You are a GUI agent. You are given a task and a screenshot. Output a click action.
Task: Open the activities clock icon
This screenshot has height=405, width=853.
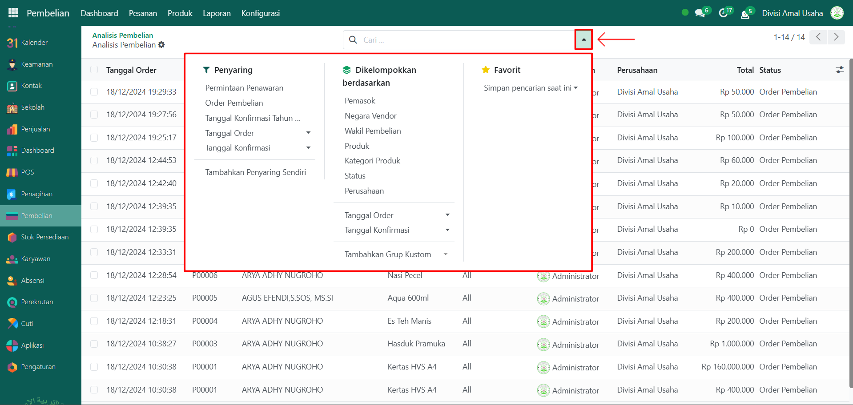tap(723, 13)
